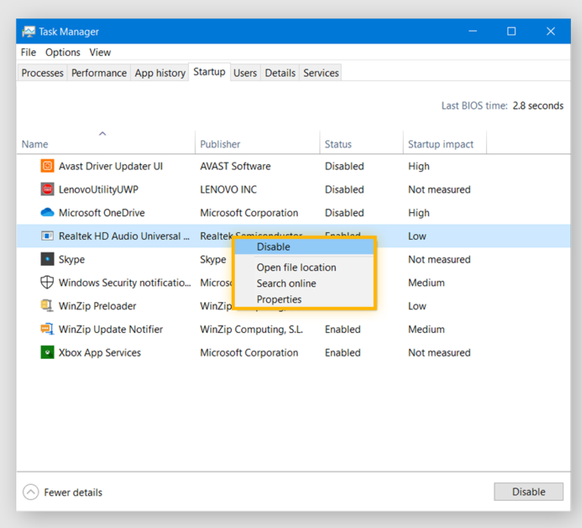Viewport: 582px width, 528px height.
Task: Sort by the Startup impact column header
Action: point(444,142)
